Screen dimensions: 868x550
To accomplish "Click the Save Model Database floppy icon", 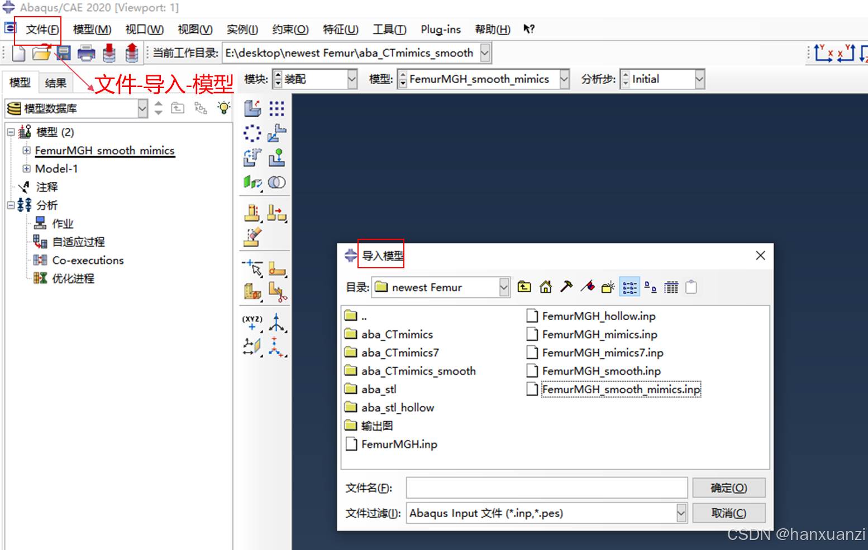I will coord(64,53).
